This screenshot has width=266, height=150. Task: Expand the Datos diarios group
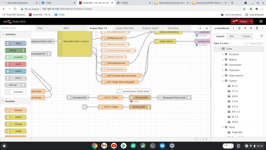[223, 76]
